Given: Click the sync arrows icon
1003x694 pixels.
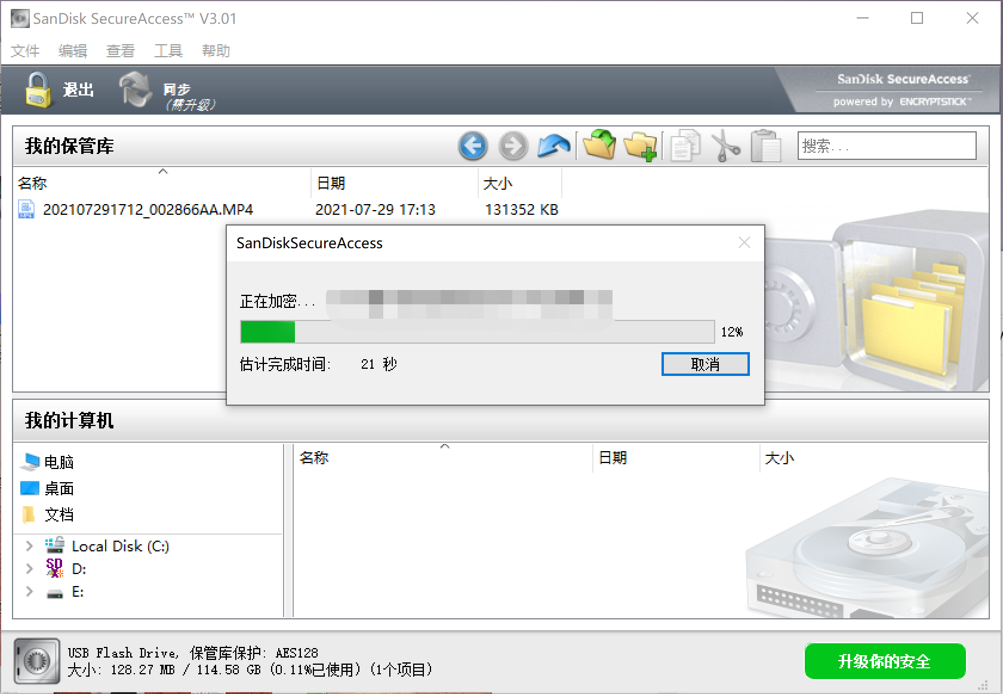Looking at the screenshot, I should [135, 90].
